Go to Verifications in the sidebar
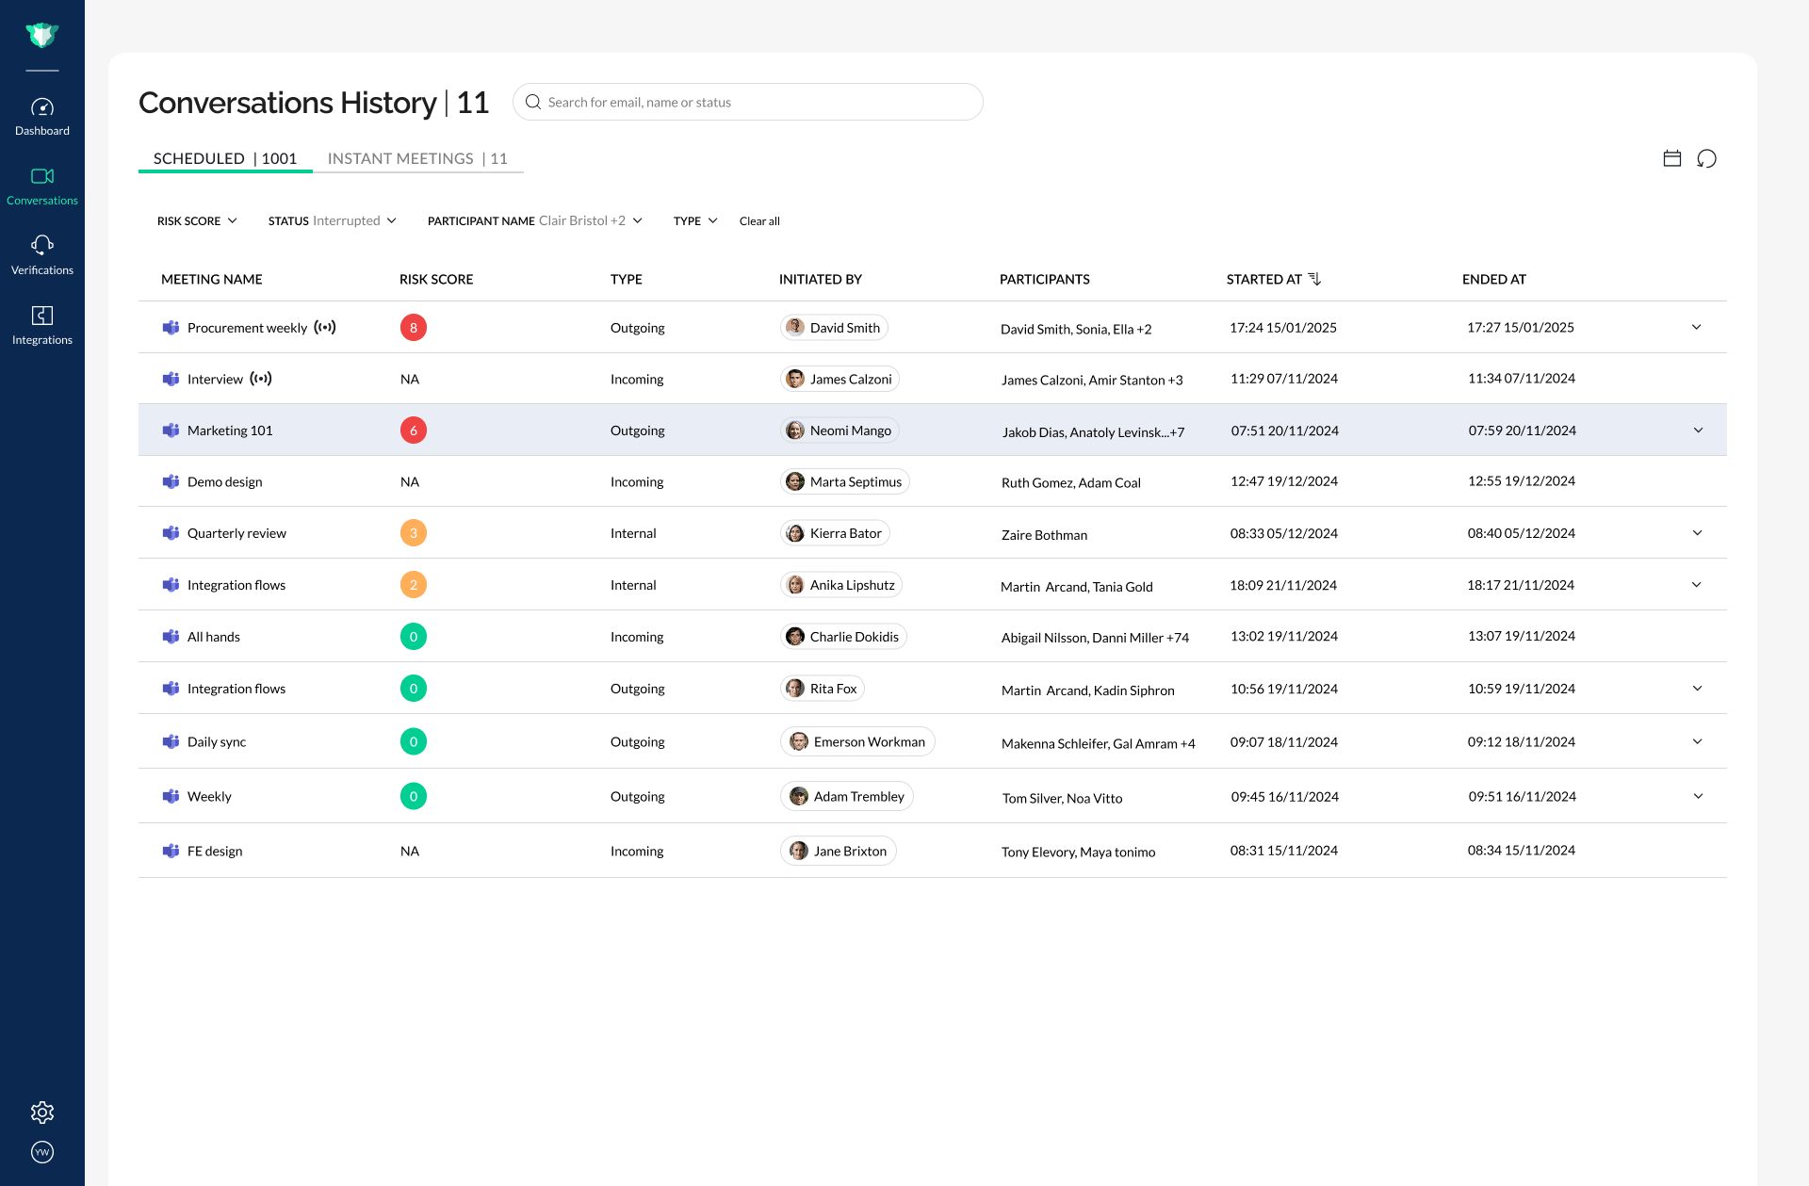Image resolution: width=1809 pixels, height=1186 pixels. click(41, 255)
